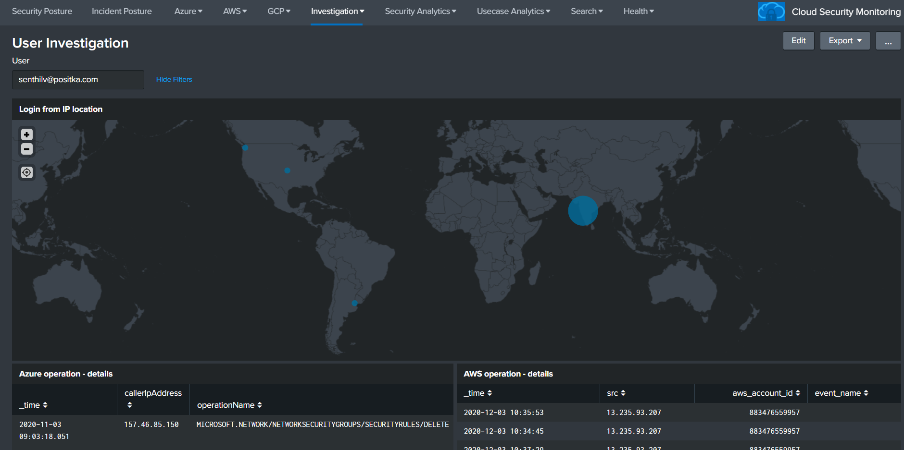Screen dimensions: 904x450
Task: Expand the Usecase Analytics menu
Action: (514, 11)
